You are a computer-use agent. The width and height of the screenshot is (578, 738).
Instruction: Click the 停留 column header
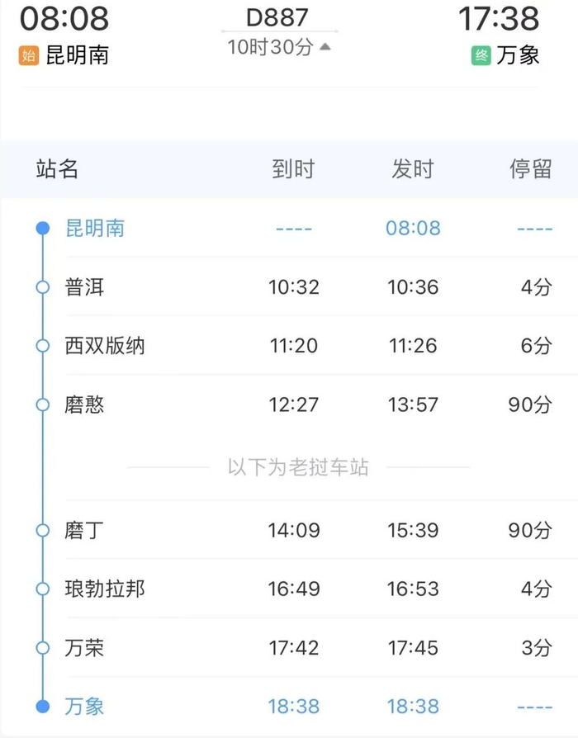pyautogui.click(x=531, y=169)
